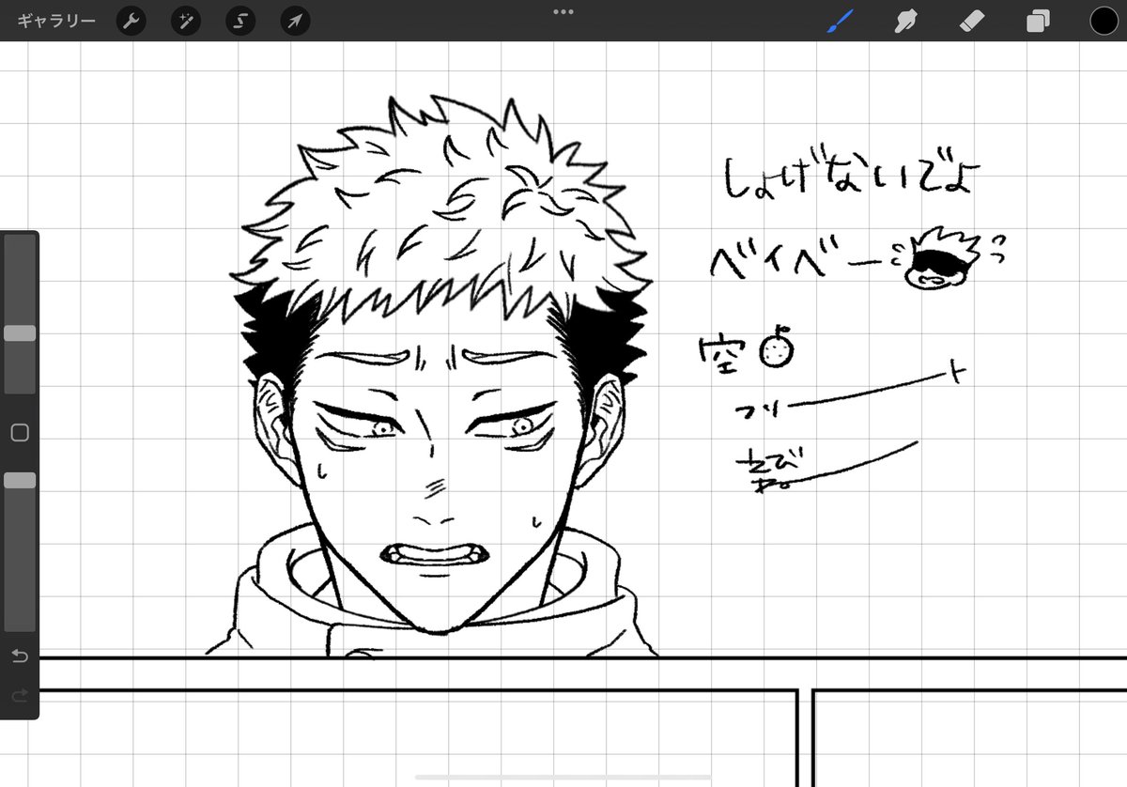Screen dimensions: 1127x787
Task: Select the Smudge finger tool
Action: [905, 21]
